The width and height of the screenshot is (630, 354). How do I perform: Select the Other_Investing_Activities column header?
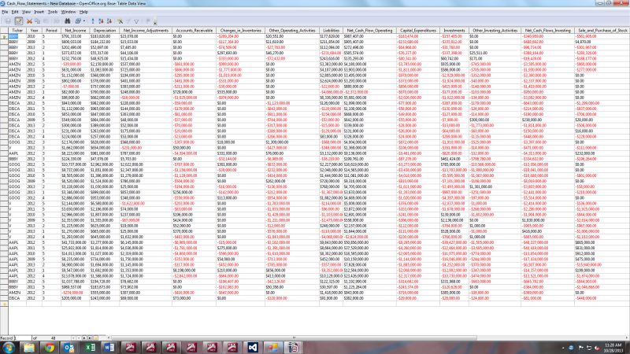(495, 31)
